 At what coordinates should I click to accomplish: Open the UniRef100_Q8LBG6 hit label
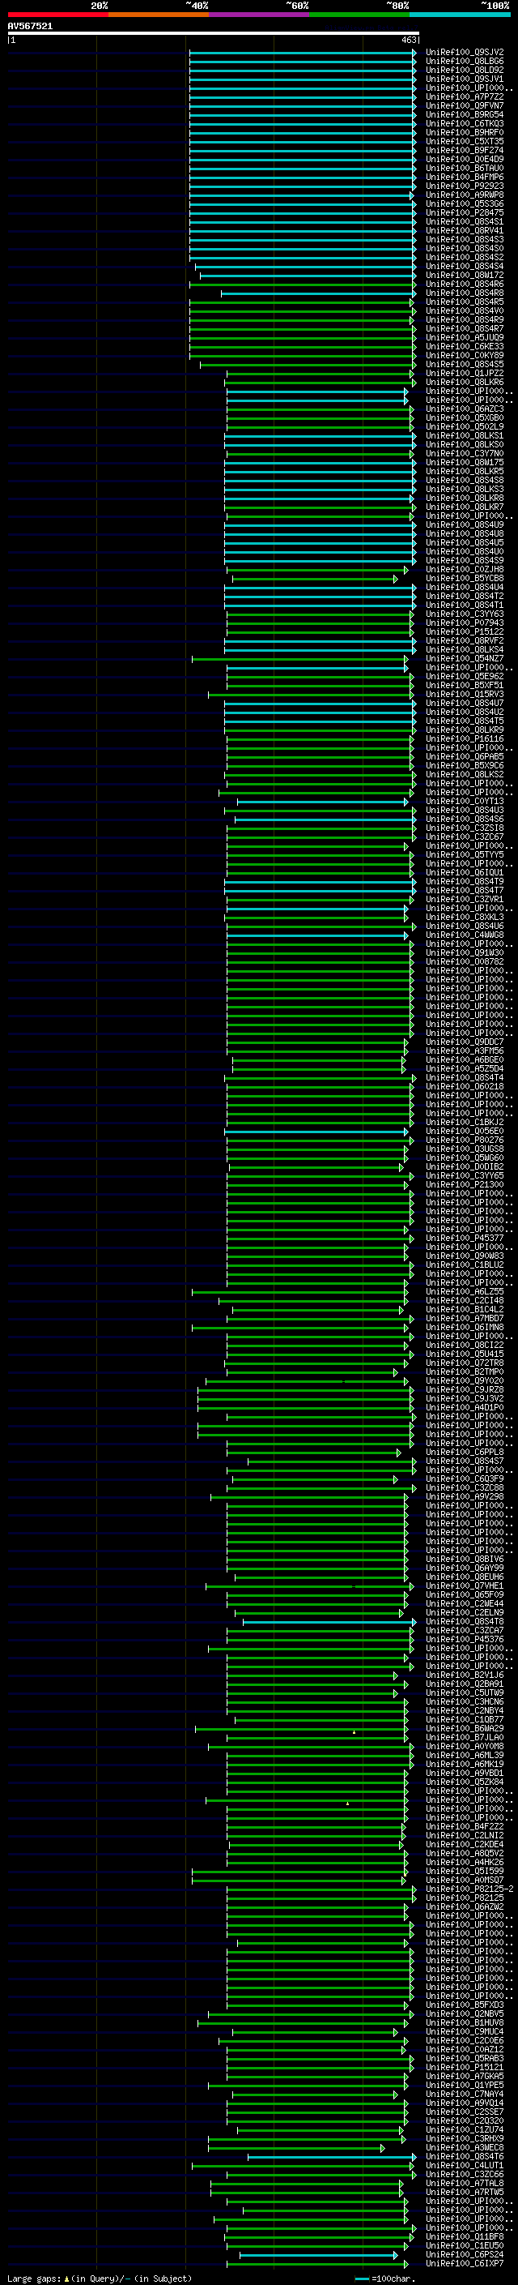click(x=465, y=62)
